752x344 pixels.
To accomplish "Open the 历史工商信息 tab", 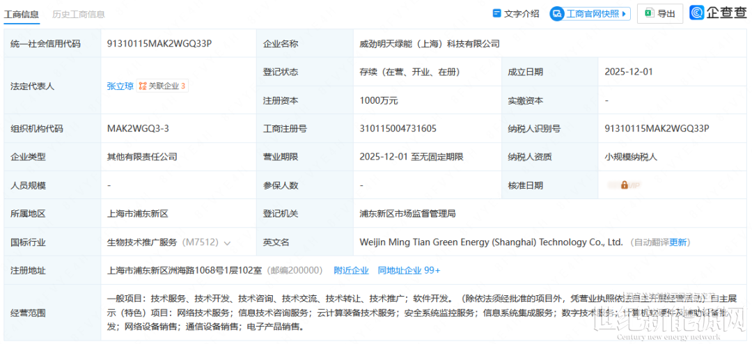I will [x=79, y=14].
